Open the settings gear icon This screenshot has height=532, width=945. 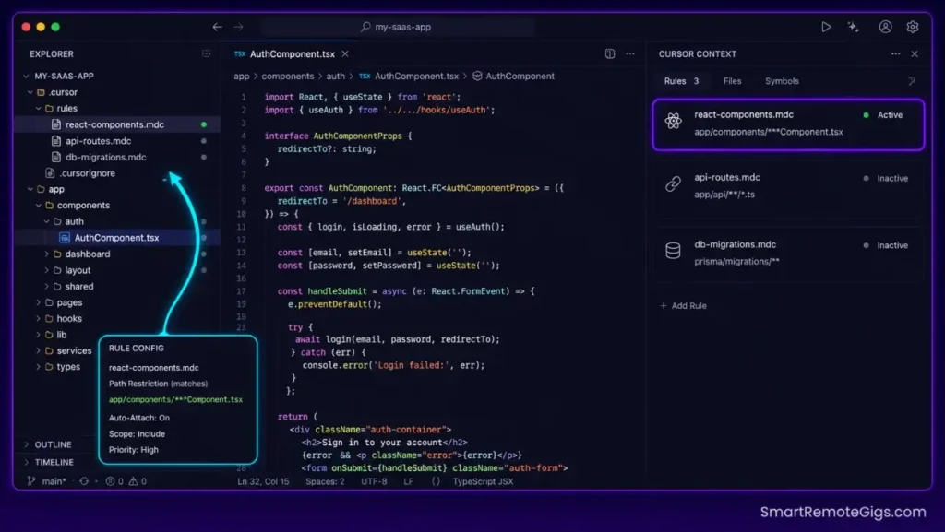click(913, 27)
